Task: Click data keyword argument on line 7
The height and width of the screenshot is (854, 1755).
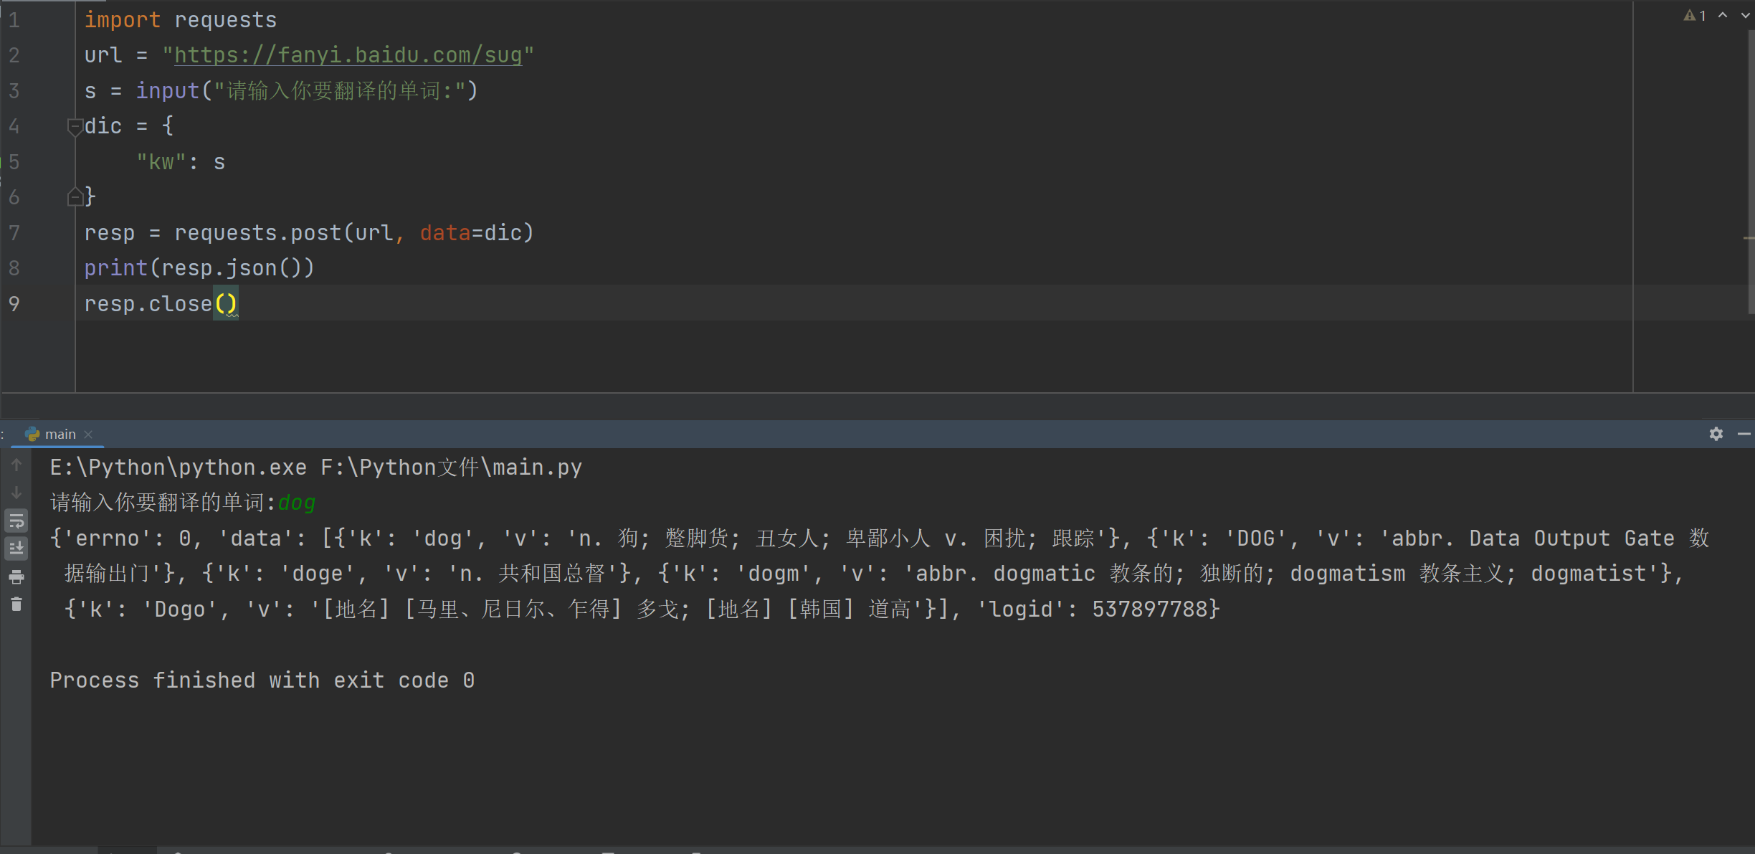Action: click(445, 233)
